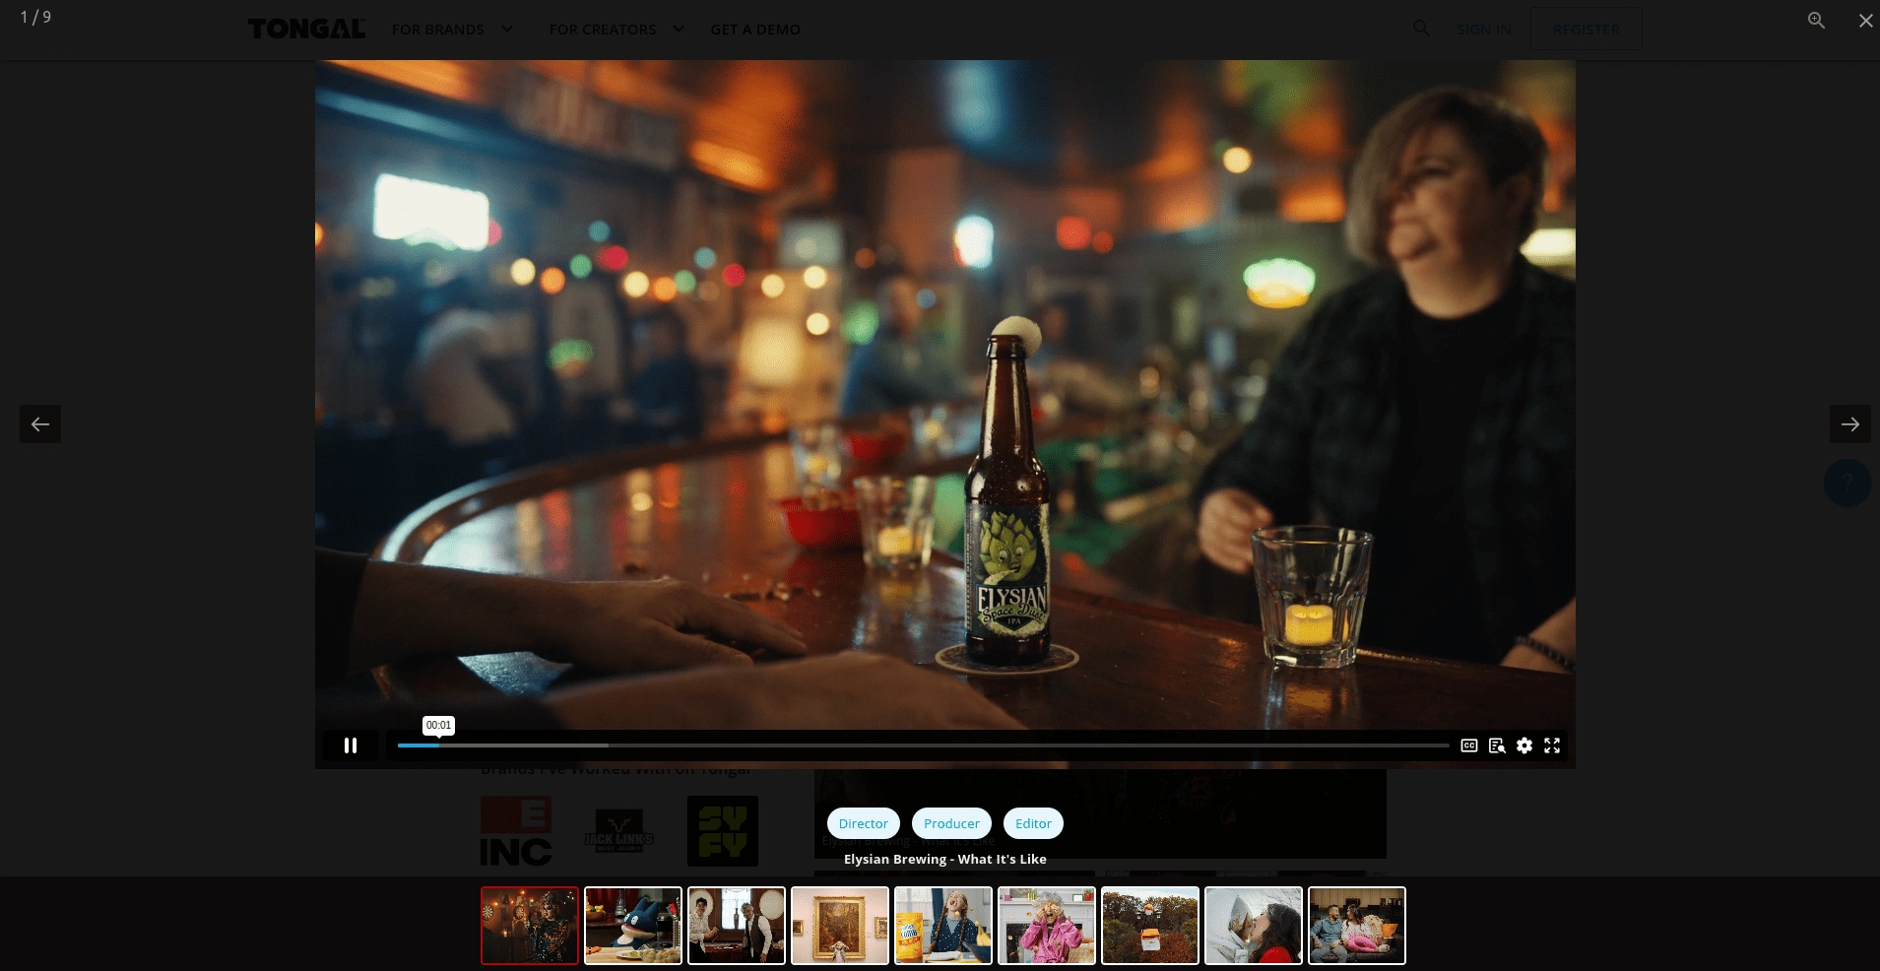
Task: Open the couple on couch thumbnail
Action: click(x=1357, y=926)
